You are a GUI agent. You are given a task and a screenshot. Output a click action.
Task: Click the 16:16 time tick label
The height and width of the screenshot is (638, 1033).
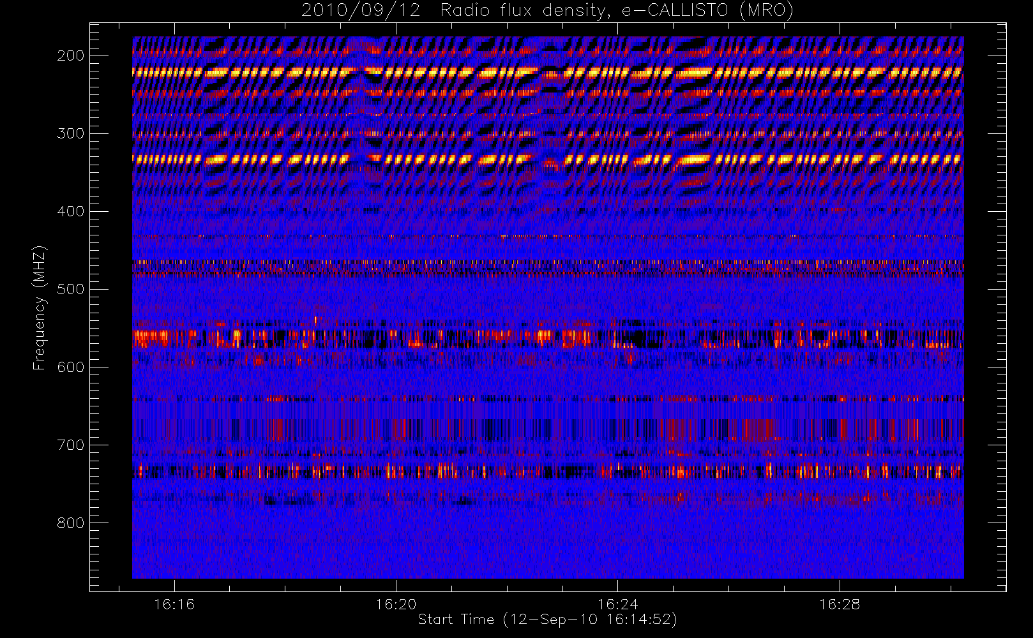(174, 604)
